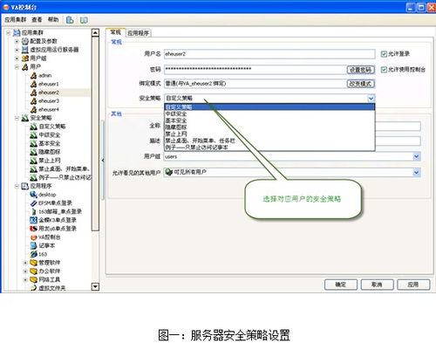Click the EPSM单点登录 application icon
Screen dimensions: 436x343
[x=34, y=203]
